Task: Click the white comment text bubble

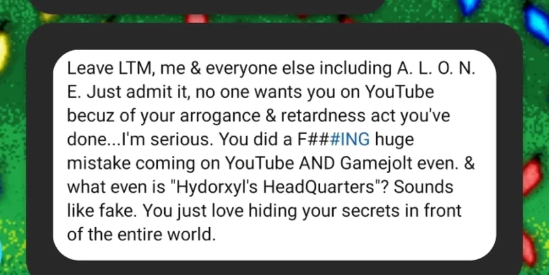Action: (274, 155)
